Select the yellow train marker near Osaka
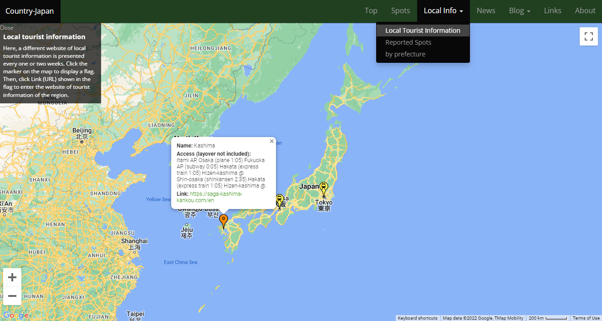Viewport: 602px width, 321px height. (279, 199)
